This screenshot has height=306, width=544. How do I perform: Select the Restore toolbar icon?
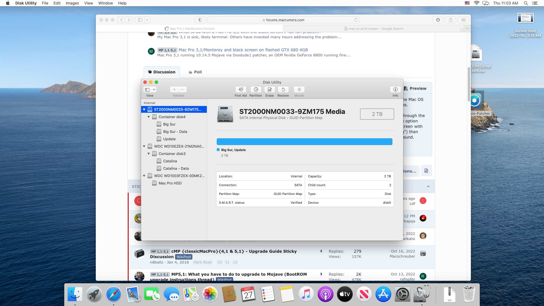283,90
